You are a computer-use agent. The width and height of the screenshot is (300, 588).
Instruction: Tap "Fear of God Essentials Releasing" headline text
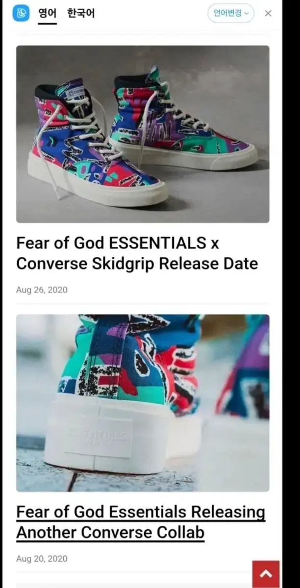coord(141,512)
